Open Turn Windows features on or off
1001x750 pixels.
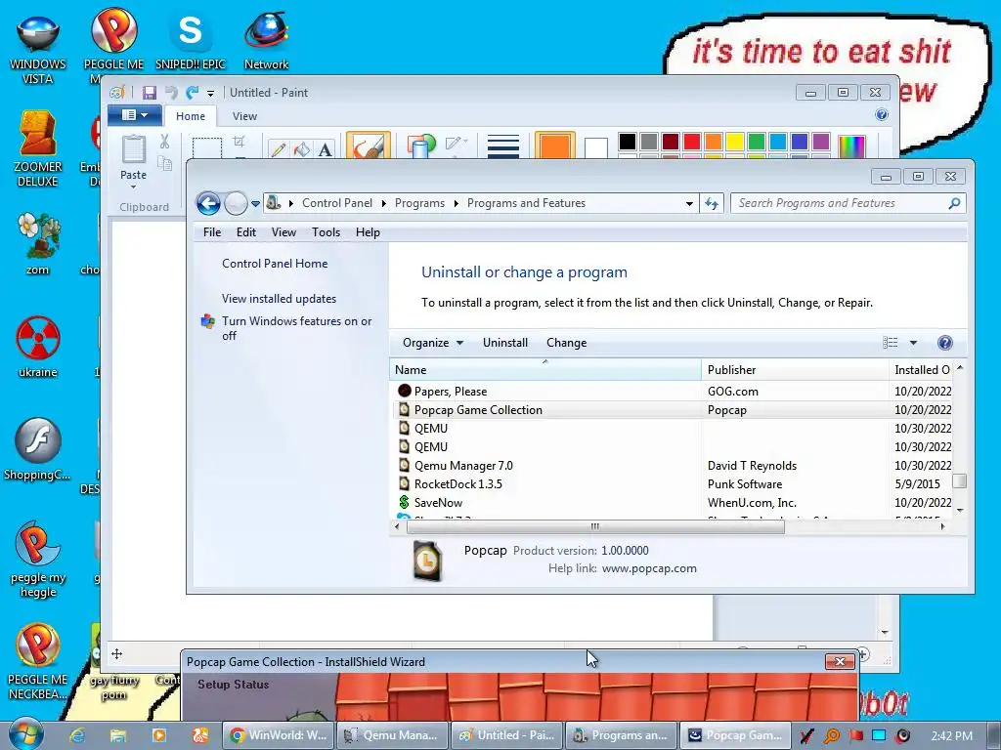coord(296,328)
